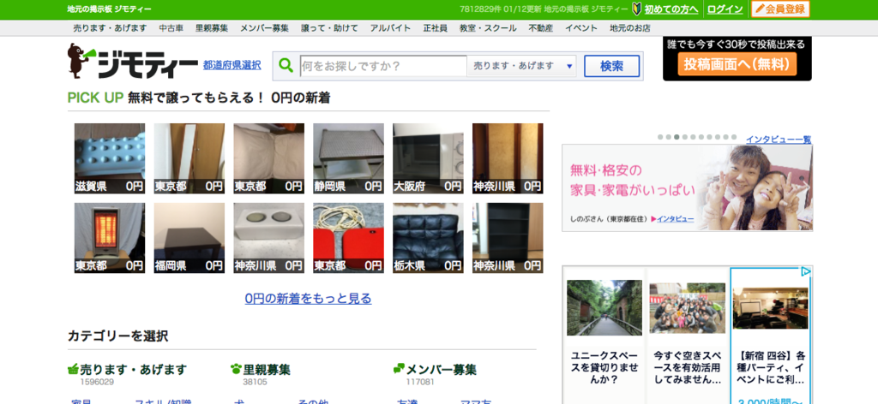Click the orange 投稿画面へ(無料) button

click(x=737, y=64)
